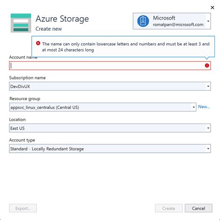Image resolution: width=220 pixels, height=220 pixels.
Task: Click the Export... button
Action: (23, 208)
